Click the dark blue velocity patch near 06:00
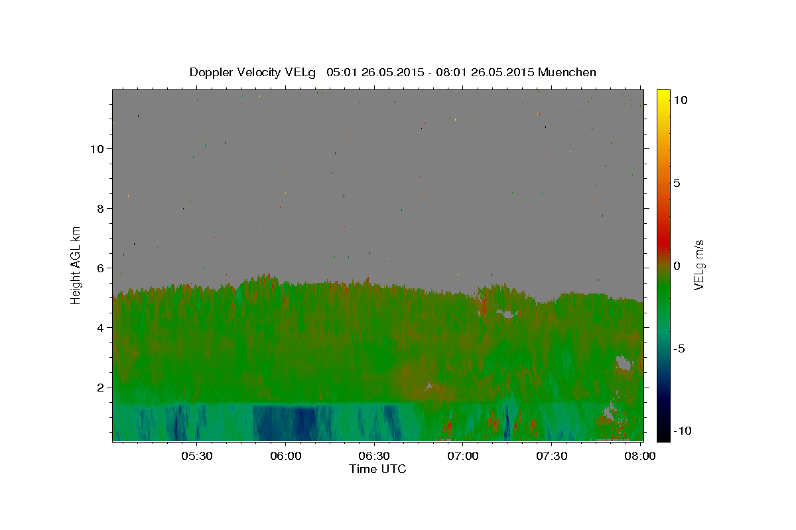796x530 pixels. [x=287, y=424]
